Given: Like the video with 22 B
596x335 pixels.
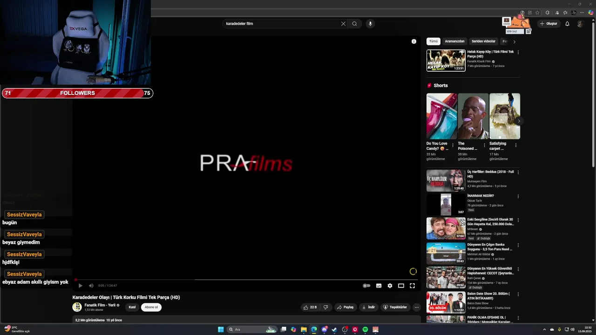Looking at the screenshot, I should (x=310, y=307).
